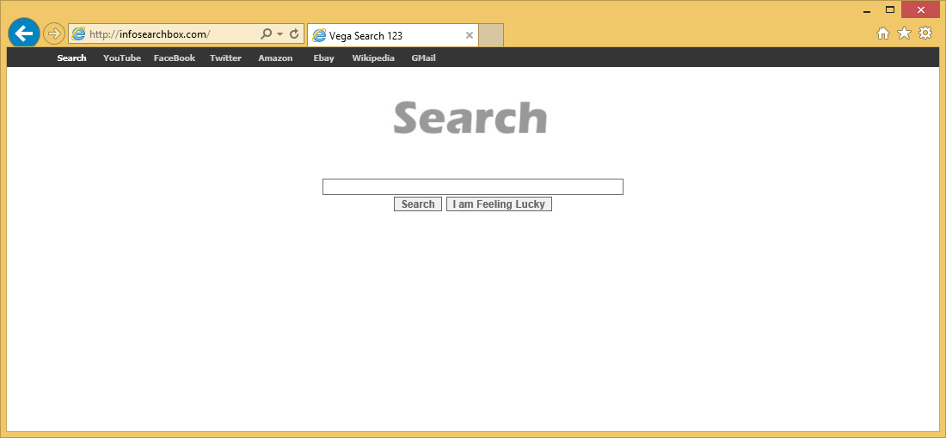The image size is (946, 438).
Task: Open the FaceBook link in navigation bar
Action: tap(175, 58)
